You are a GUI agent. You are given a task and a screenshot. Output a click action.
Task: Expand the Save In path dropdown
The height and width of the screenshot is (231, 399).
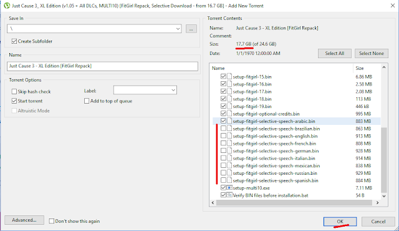tap(178, 29)
